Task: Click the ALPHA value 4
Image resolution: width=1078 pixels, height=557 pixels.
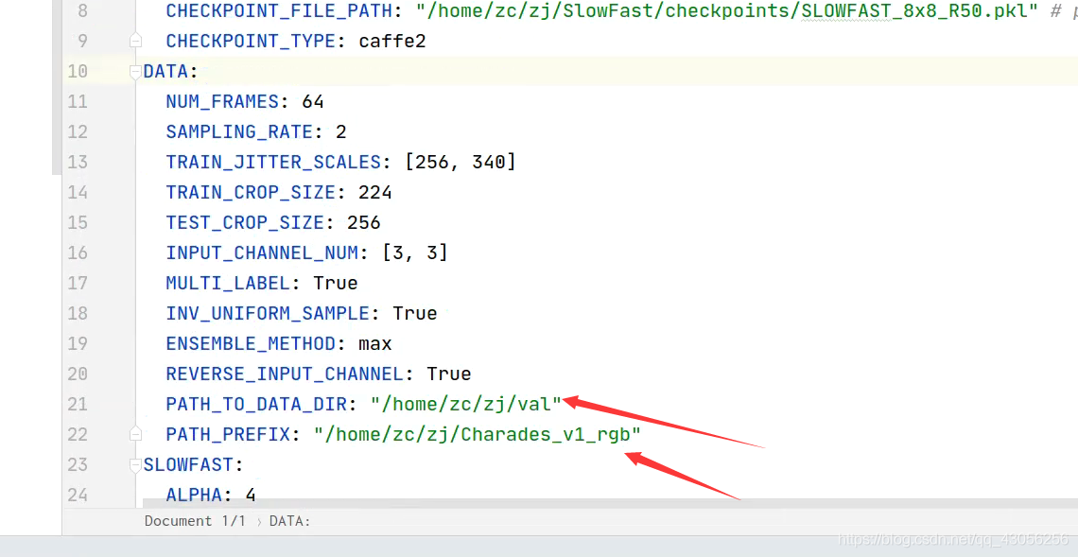Action: (251, 496)
